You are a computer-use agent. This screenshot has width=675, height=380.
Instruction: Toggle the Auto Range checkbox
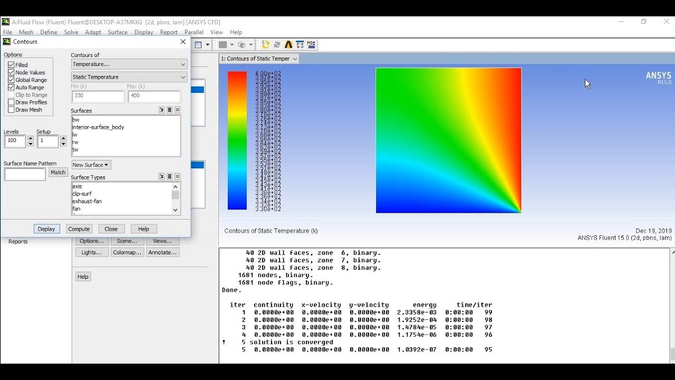[11, 87]
